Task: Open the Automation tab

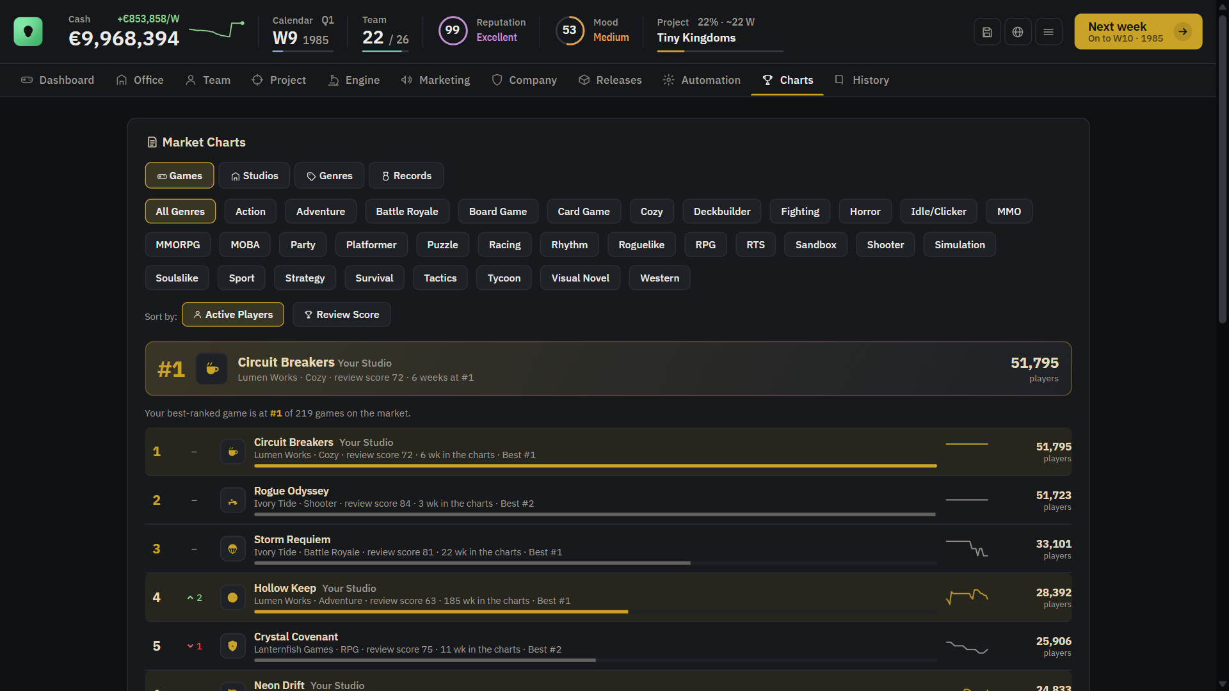Action: click(x=702, y=80)
